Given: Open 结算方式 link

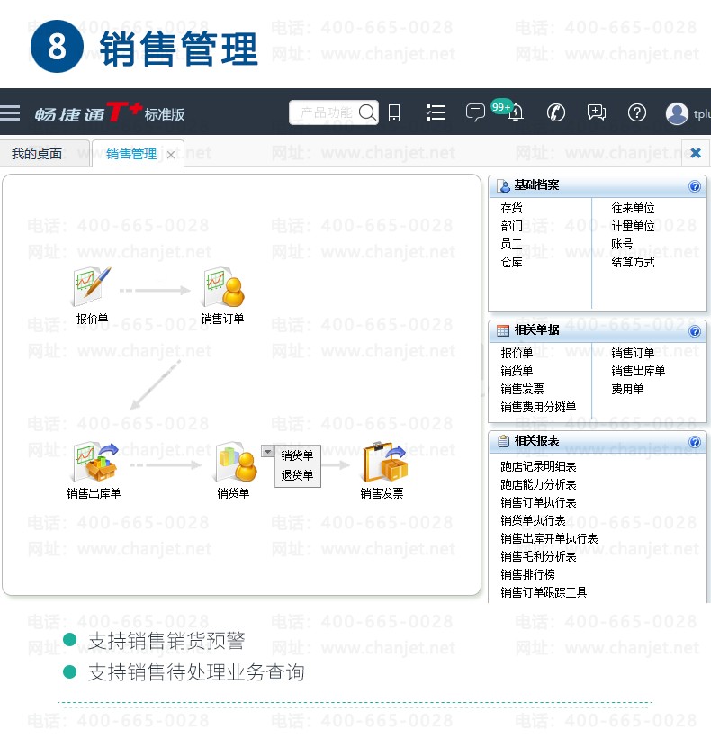Looking at the screenshot, I should click(633, 262).
